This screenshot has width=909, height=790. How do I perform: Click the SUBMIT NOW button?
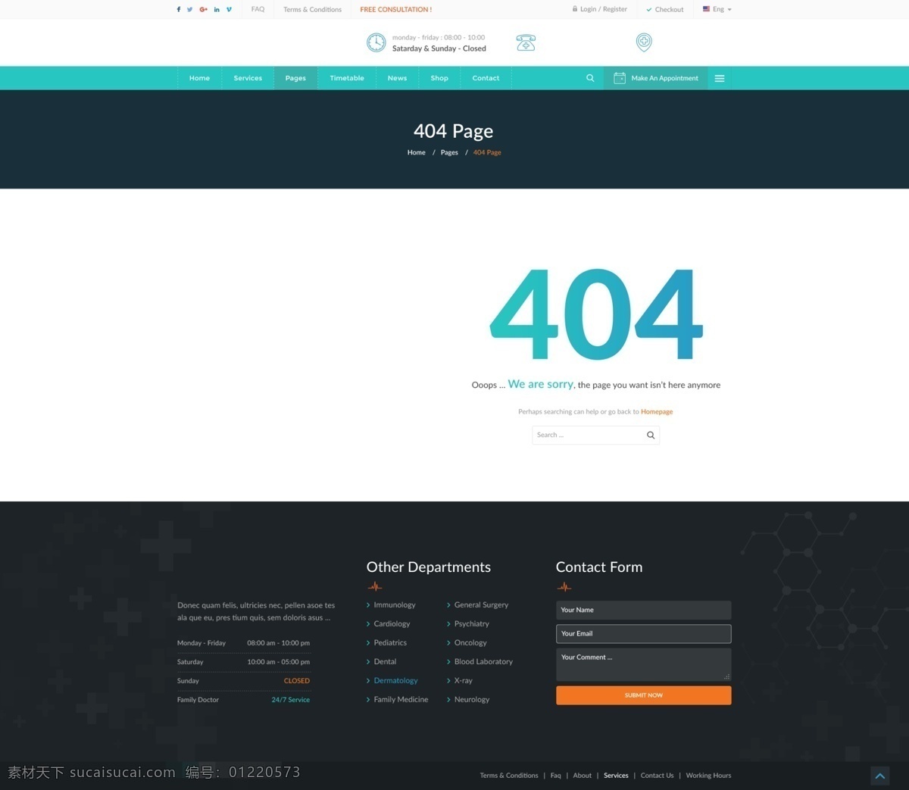click(x=644, y=695)
